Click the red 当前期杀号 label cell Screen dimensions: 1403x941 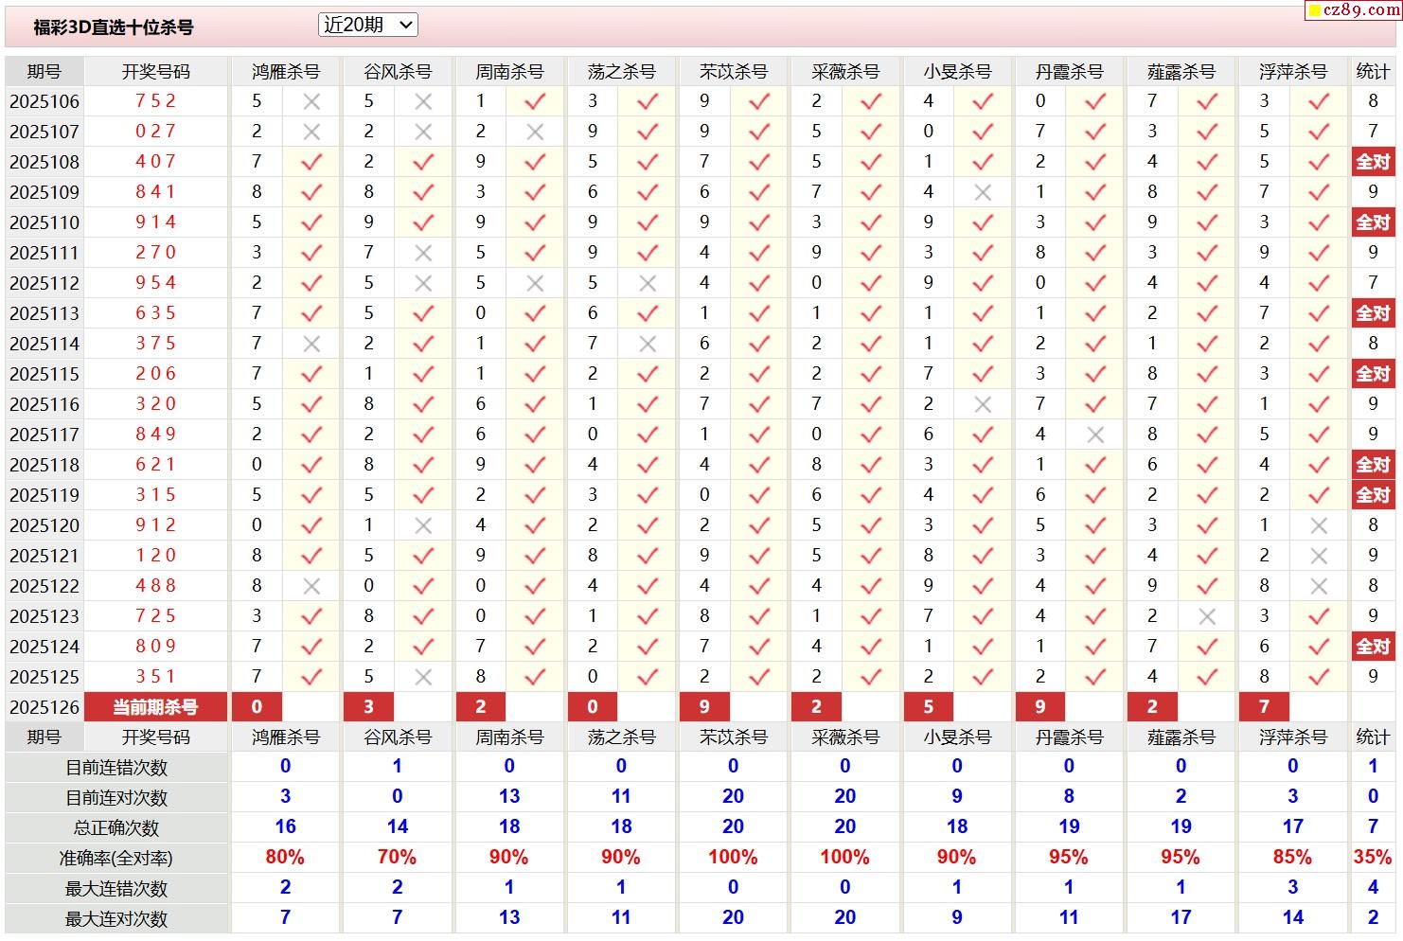point(155,707)
